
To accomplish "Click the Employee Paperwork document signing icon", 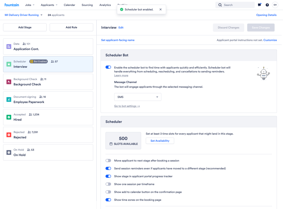I will pos(9,99).
